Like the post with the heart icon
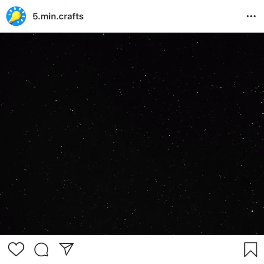 [x=16, y=249]
